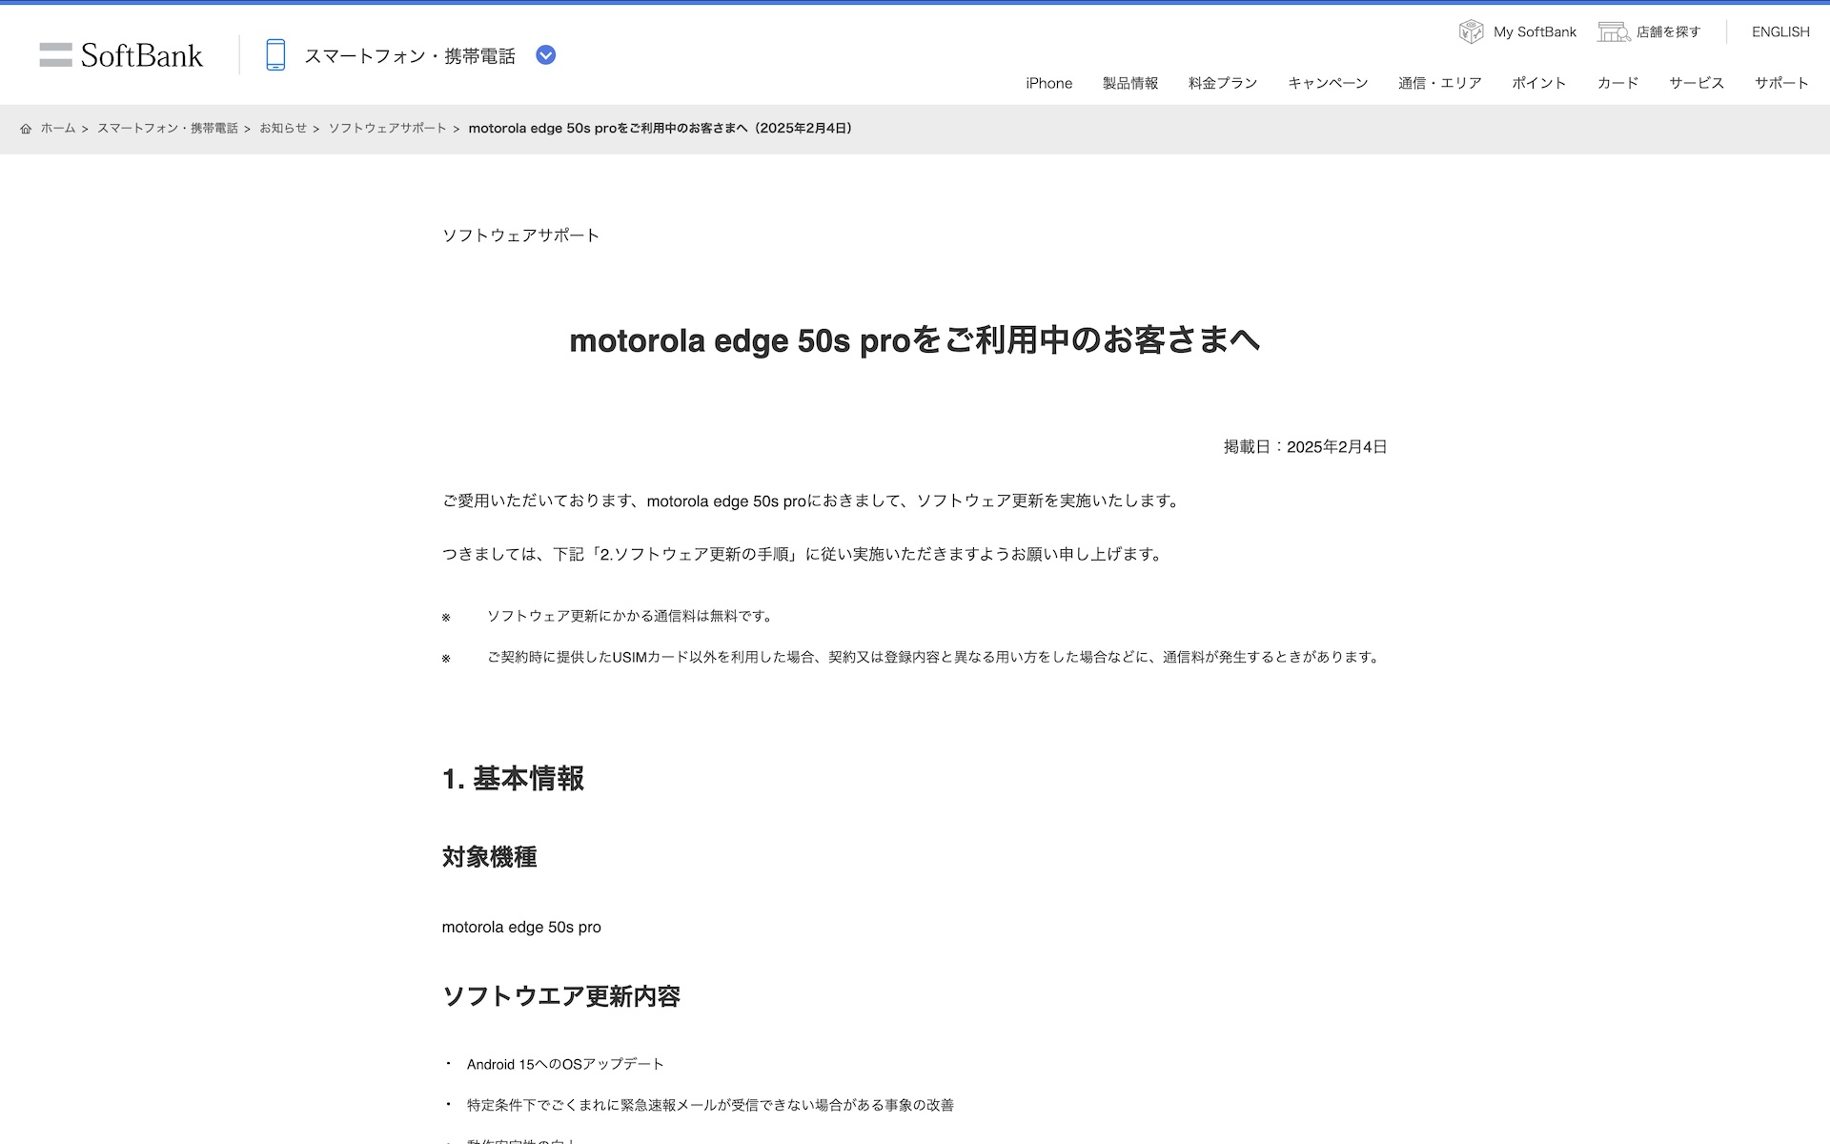Open the 料金プラン menu
Screen dimensions: 1830x1144
[x=1223, y=83]
